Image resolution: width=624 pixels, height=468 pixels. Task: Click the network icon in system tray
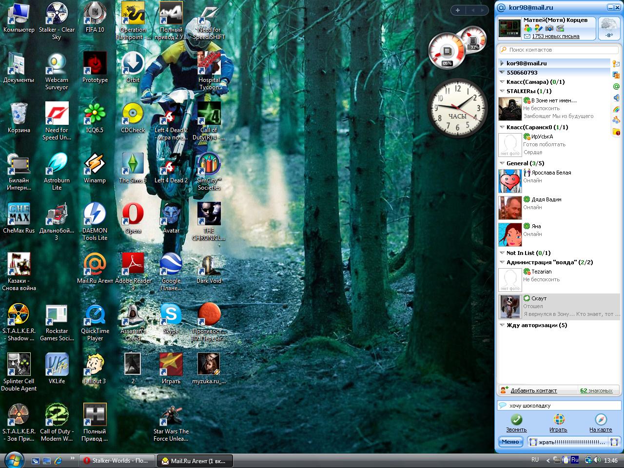(x=588, y=460)
